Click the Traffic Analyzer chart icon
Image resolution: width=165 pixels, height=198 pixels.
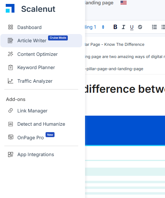[10, 81]
